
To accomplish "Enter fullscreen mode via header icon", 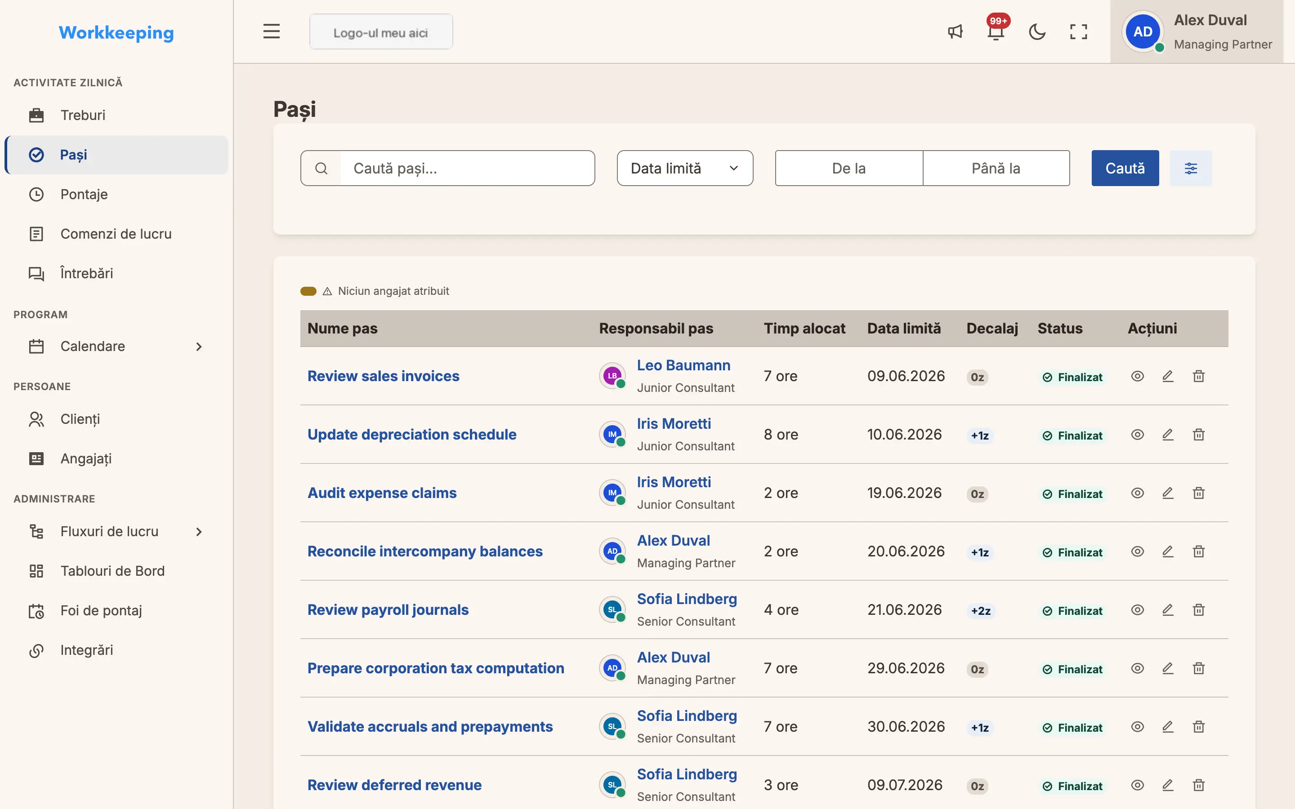I will (1078, 31).
